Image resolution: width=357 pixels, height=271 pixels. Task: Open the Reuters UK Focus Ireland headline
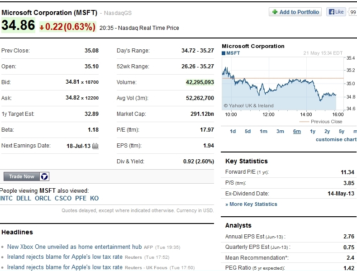(x=65, y=267)
